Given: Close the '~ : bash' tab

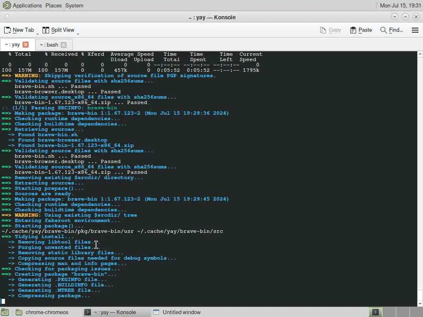Looking at the screenshot, I should [x=63, y=45].
